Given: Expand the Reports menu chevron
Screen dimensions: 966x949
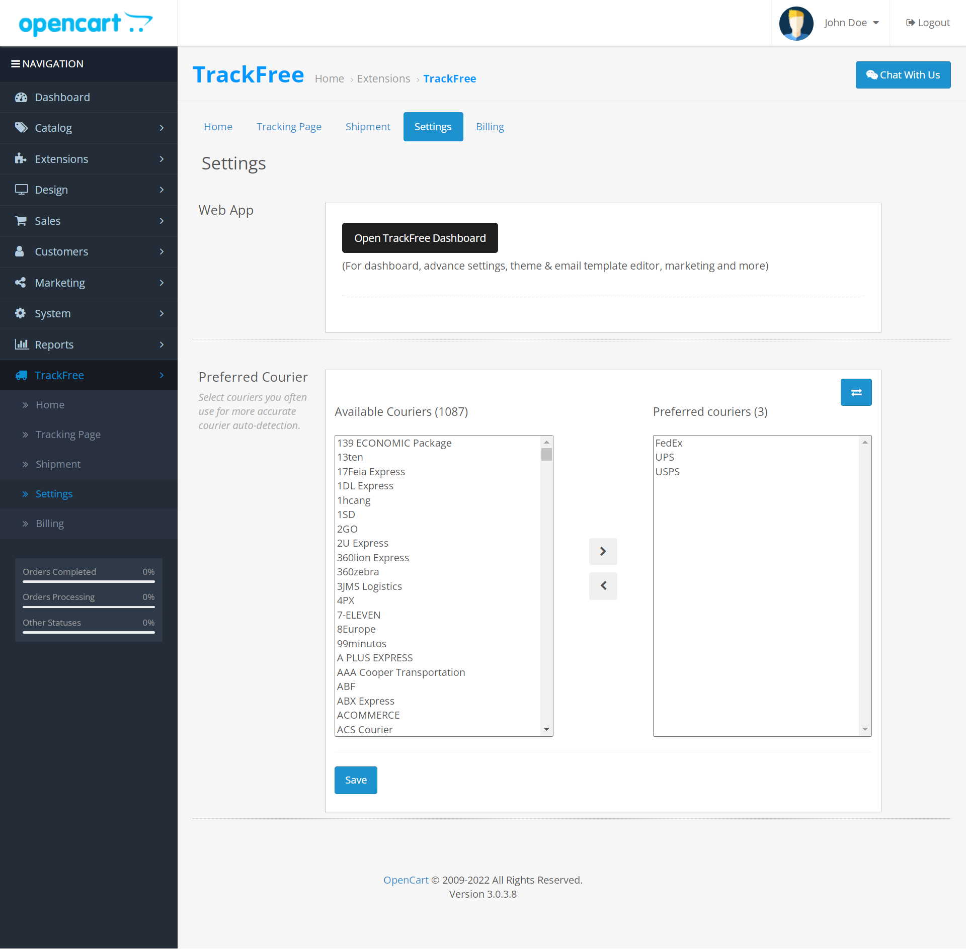Looking at the screenshot, I should (162, 344).
